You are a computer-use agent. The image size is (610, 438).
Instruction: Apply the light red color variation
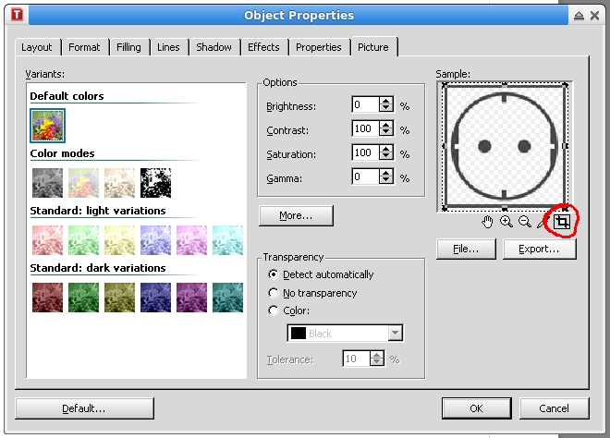coord(48,239)
